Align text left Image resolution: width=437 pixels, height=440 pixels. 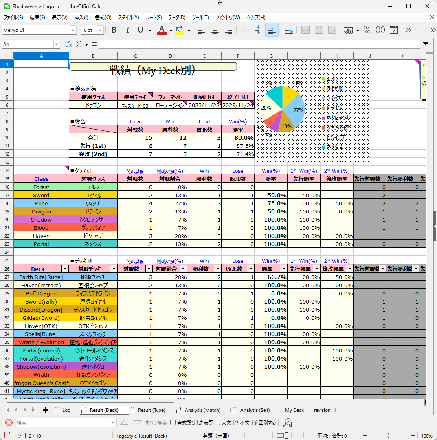point(201,30)
